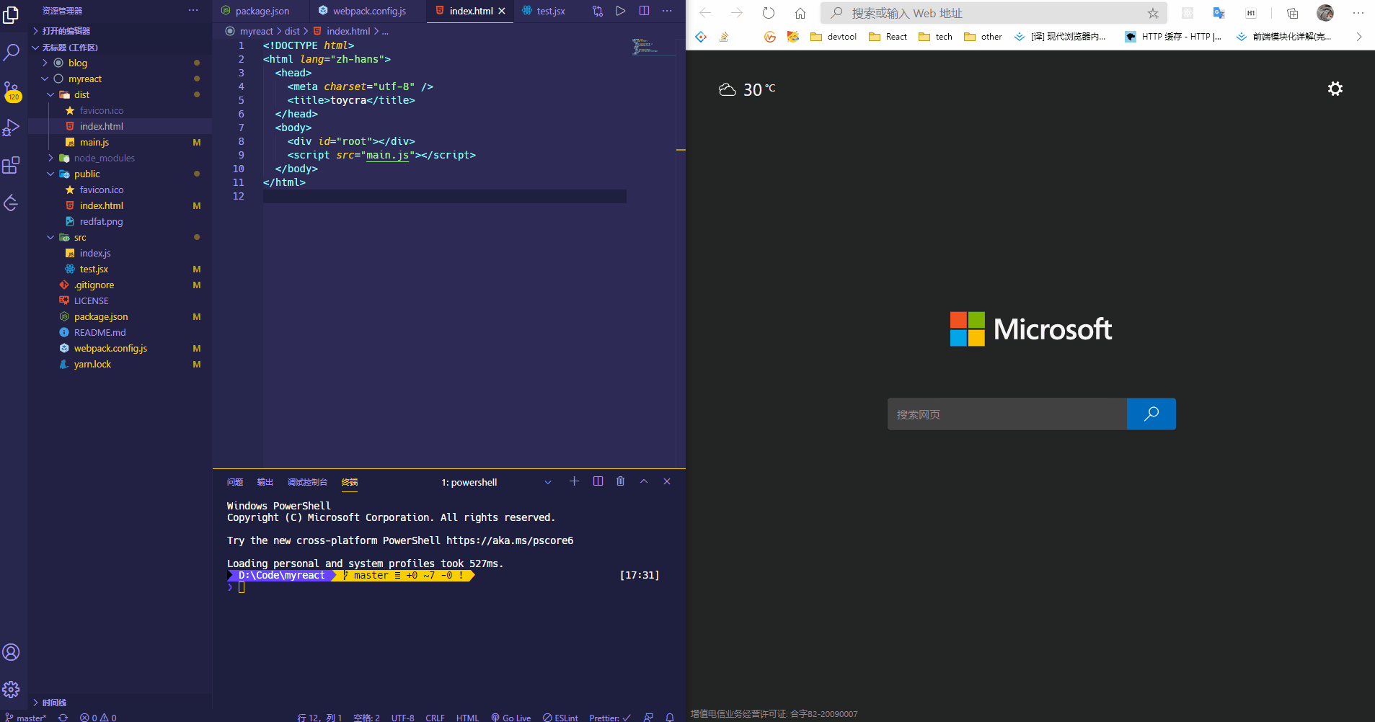Open the browser profile avatar

[x=1325, y=13]
